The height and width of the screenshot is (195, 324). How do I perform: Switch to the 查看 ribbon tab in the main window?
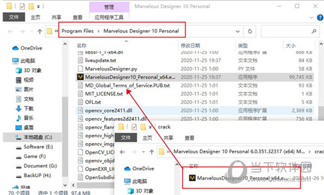click(x=78, y=18)
